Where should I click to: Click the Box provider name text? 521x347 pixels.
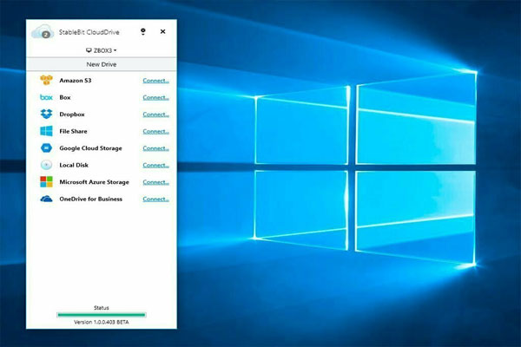tap(65, 97)
